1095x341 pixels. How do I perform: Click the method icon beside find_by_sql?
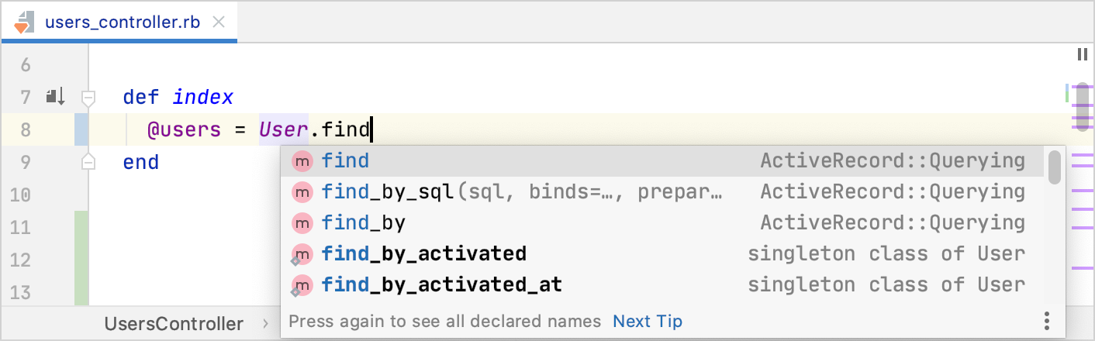pos(301,192)
